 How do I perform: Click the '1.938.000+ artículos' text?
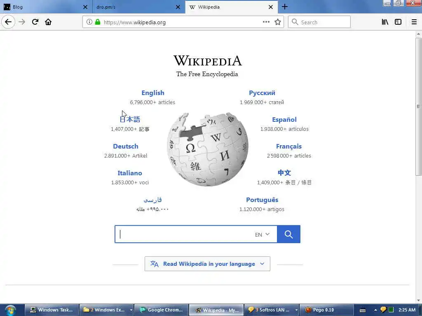[x=284, y=129]
